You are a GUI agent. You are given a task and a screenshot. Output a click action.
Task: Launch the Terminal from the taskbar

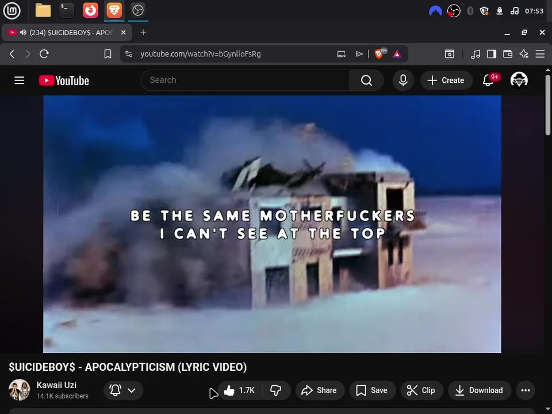67,10
